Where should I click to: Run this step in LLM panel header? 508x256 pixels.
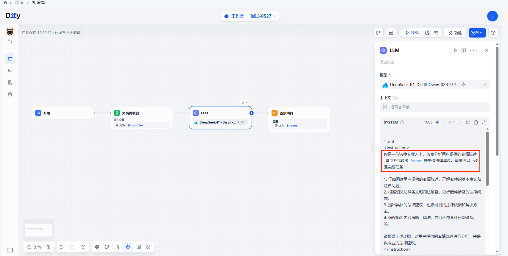(455, 50)
